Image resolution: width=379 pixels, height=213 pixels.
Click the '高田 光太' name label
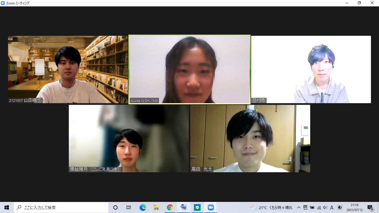click(202, 169)
